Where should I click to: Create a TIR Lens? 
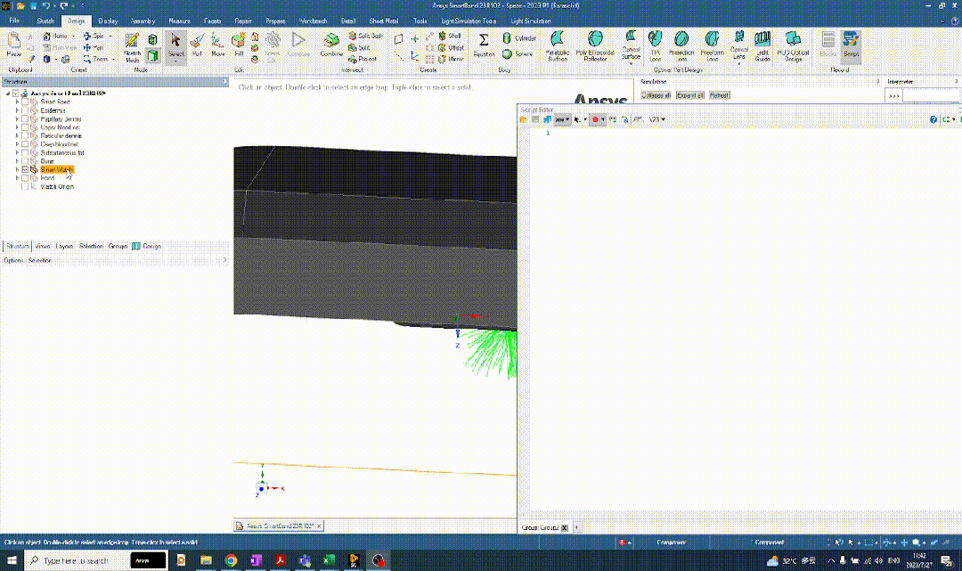[x=656, y=46]
